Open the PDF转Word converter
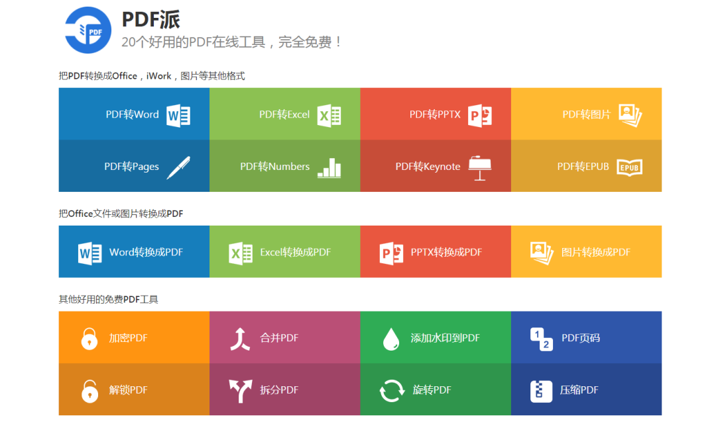 click(x=134, y=114)
